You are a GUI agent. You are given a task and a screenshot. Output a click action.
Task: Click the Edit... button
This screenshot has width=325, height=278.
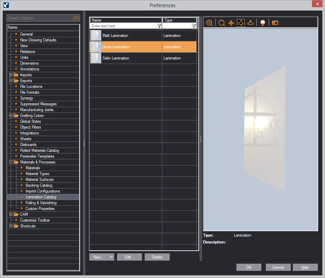tap(129, 257)
